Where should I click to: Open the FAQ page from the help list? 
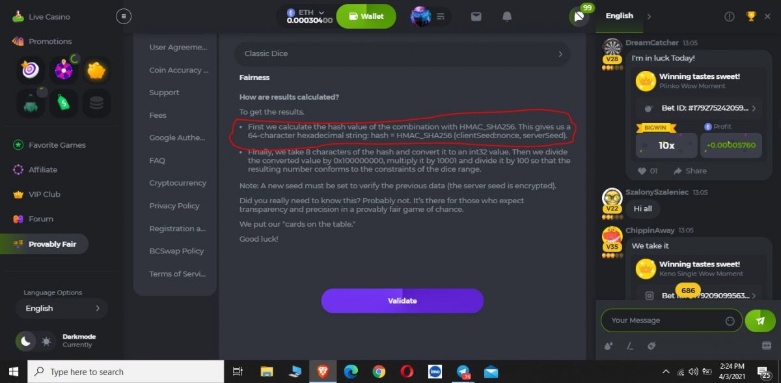click(157, 160)
